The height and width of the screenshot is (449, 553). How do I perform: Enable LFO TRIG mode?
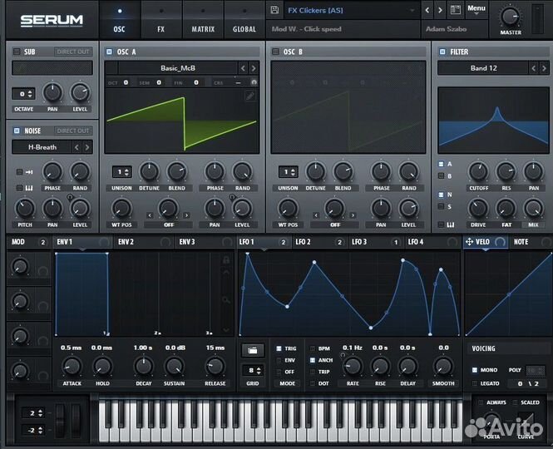point(279,348)
